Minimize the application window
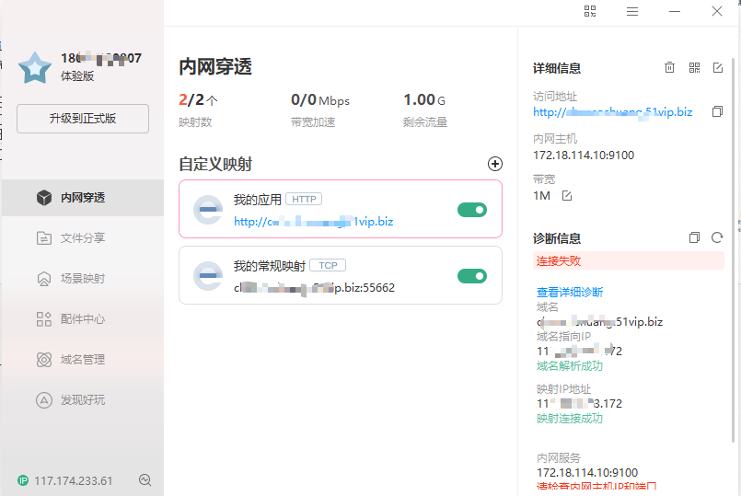 [675, 11]
